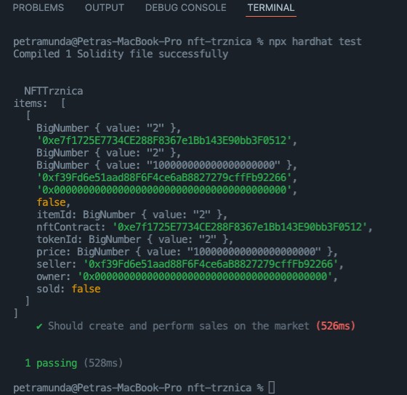Click the owner zero address value
This screenshot has height=395, width=407.
pyautogui.click(x=205, y=276)
